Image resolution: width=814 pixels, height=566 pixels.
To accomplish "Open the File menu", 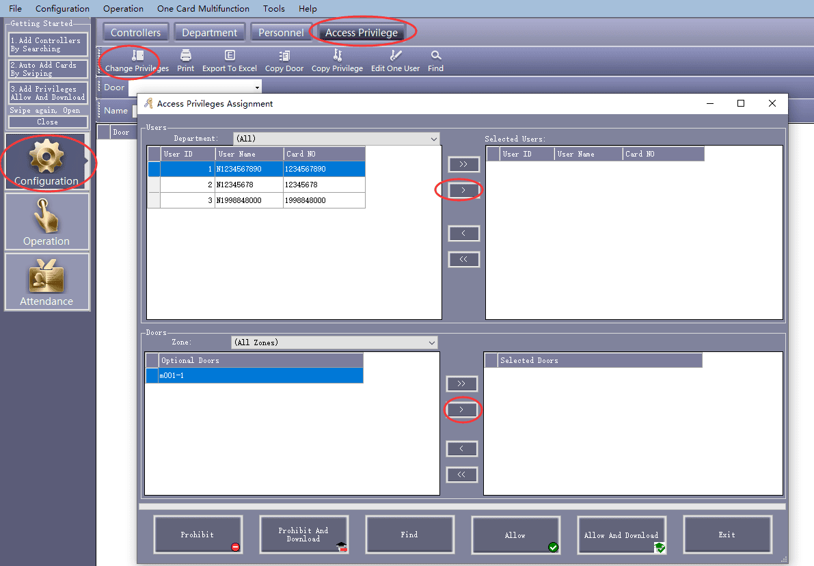I will coord(16,8).
